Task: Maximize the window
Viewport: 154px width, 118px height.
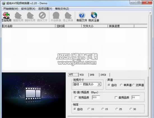Action: pos(139,3)
